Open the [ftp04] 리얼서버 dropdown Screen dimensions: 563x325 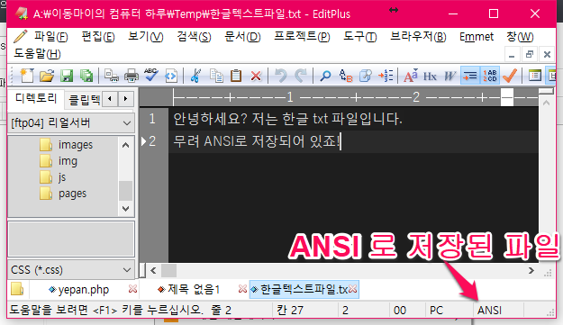pos(71,123)
